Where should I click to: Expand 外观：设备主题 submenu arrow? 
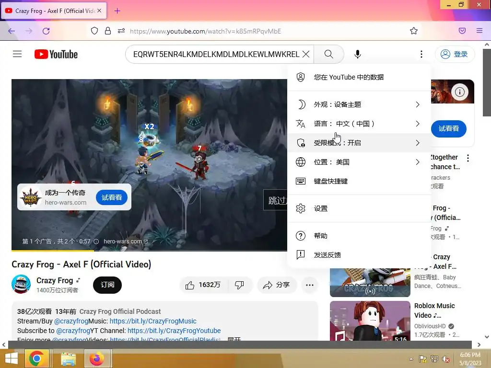(418, 104)
